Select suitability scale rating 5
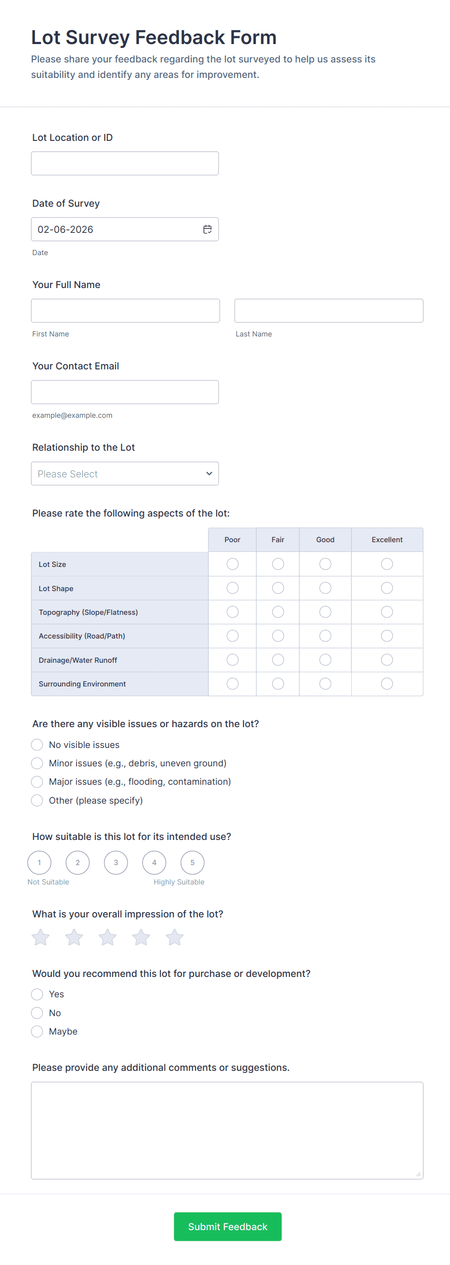 pos(193,862)
